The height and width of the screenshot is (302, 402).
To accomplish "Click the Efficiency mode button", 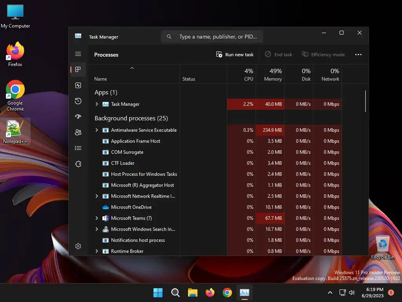I will coord(323,54).
